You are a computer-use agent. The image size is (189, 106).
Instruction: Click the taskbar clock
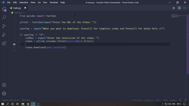tap(179, 104)
